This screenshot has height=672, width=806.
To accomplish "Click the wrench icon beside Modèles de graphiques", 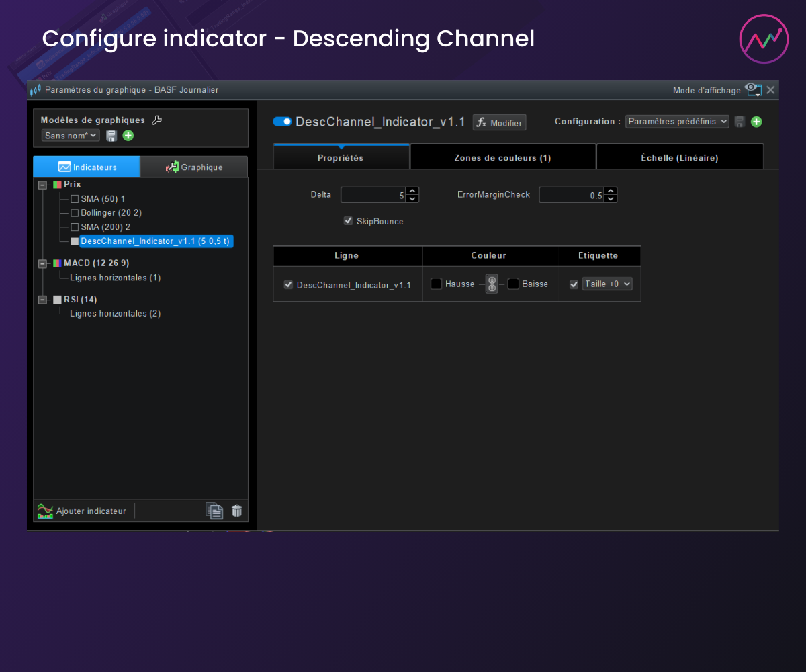I will coord(157,120).
